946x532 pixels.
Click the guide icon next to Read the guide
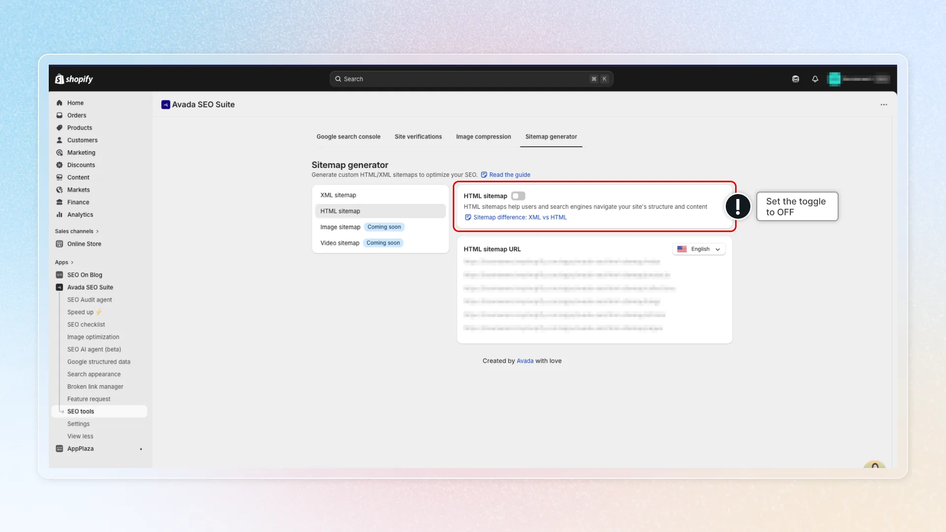[x=484, y=175]
